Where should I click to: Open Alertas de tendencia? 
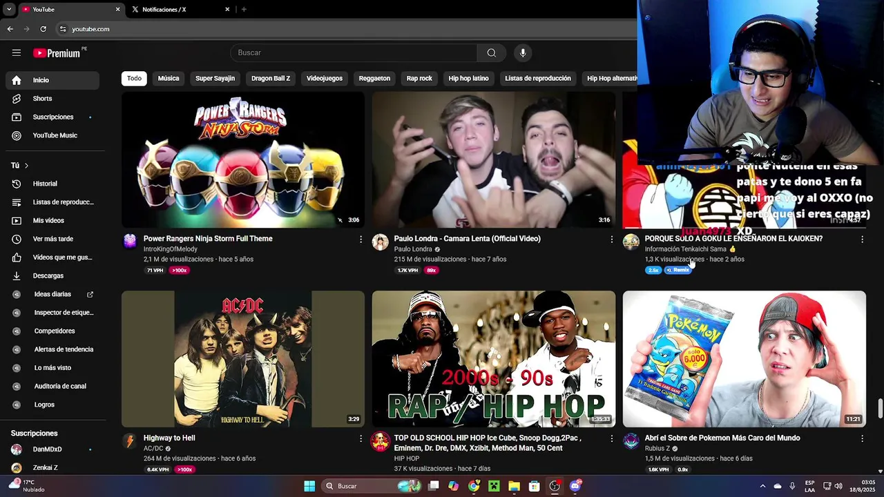52,349
